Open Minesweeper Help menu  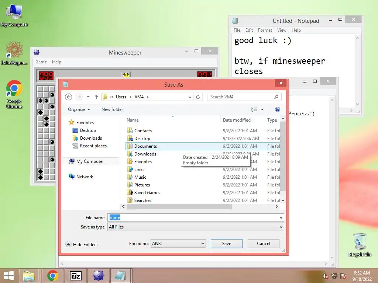click(x=56, y=62)
